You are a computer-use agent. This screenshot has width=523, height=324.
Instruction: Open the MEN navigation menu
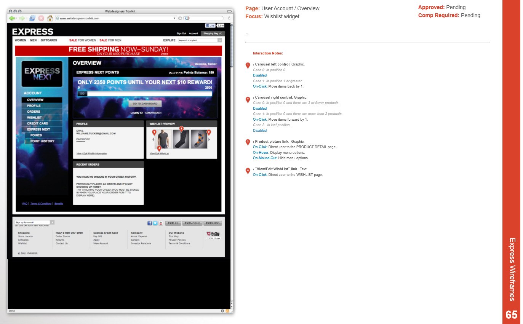pos(34,40)
